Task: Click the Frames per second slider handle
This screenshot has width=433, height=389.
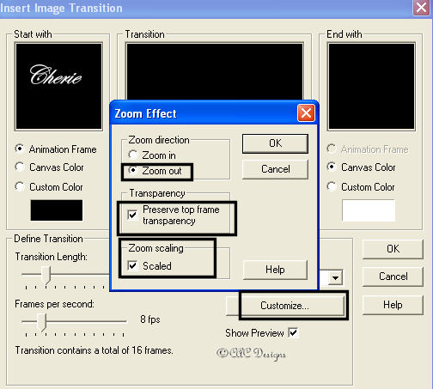Action: (42, 322)
